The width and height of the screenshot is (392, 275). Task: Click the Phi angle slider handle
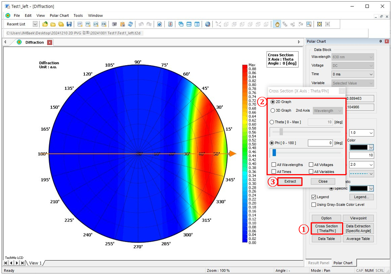(274, 153)
